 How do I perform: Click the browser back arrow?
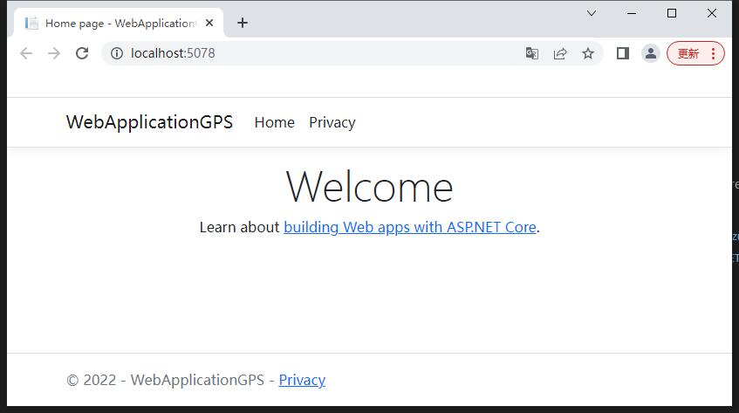coord(26,53)
